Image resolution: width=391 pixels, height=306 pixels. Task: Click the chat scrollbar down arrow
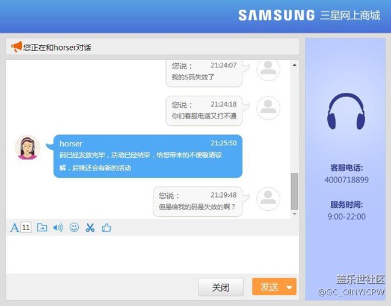tap(295, 214)
